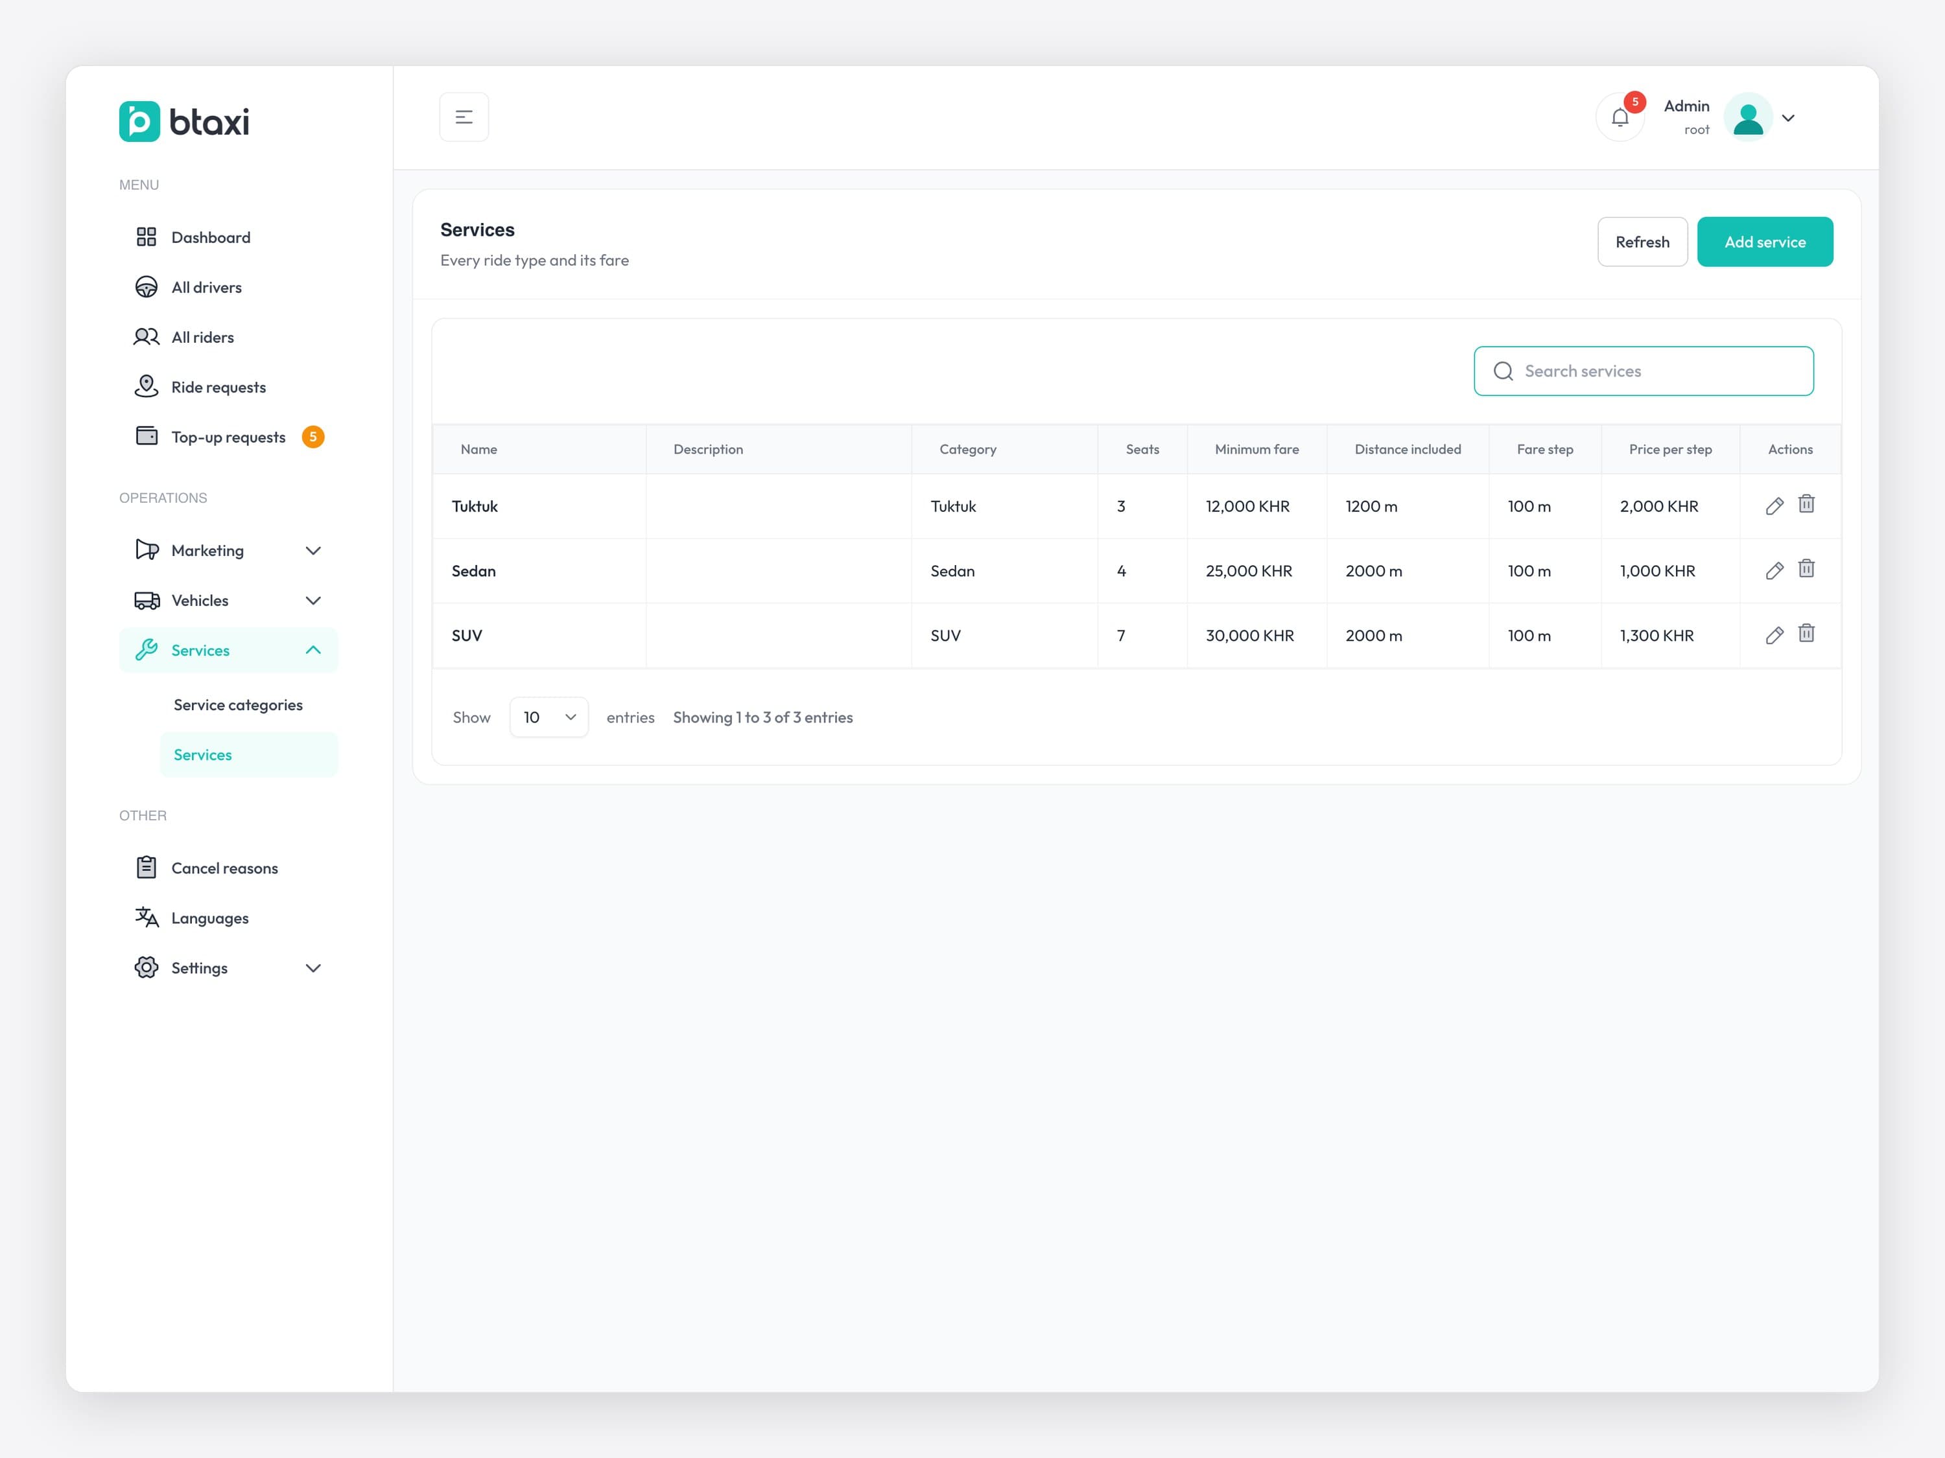Click the orange Top-up requests badge 5
Viewport: 1945px width, 1458px height.
tap(313, 437)
